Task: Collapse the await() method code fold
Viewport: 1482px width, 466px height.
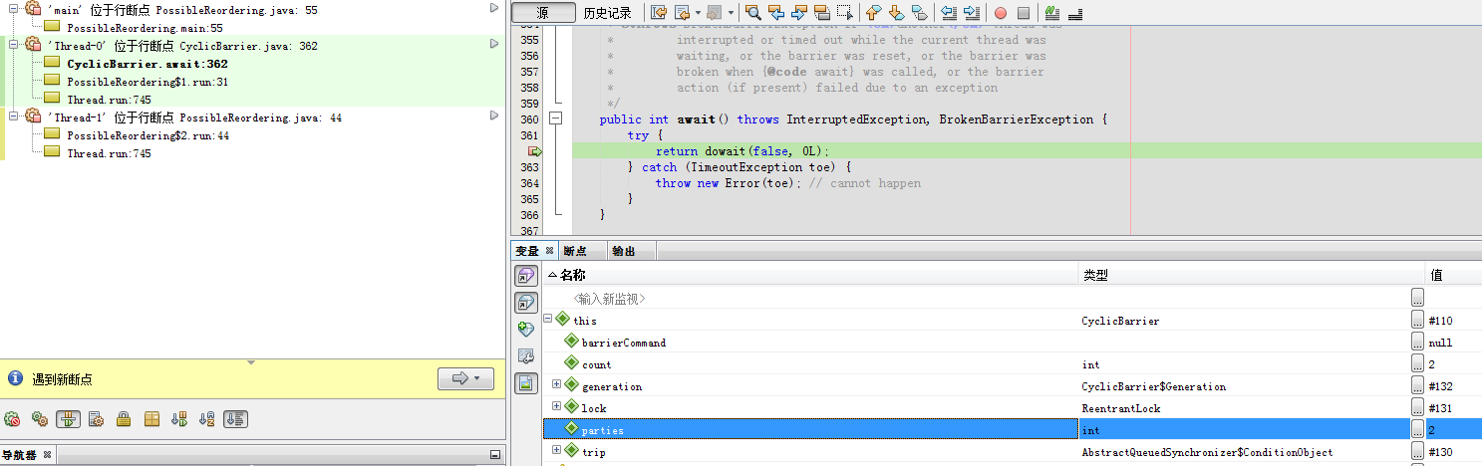Action: (556, 118)
